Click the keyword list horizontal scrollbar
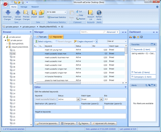Viewport: 161px width, 132px height. pyautogui.click(x=59, y=83)
